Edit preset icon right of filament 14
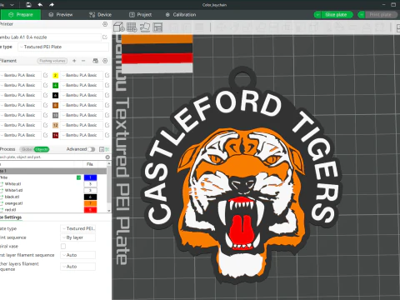Screen dimensions: 400x300 tap(107, 135)
